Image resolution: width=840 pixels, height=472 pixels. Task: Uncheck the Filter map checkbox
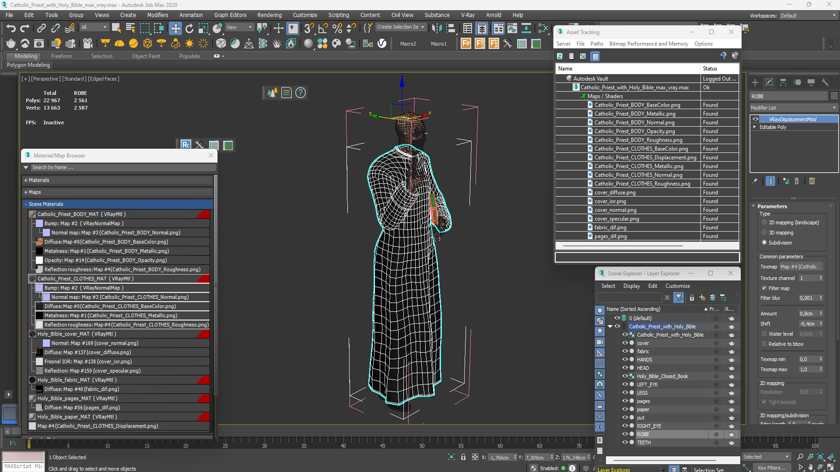point(764,288)
